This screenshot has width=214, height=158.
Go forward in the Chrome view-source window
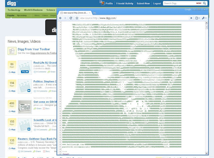click(x=65, y=18)
